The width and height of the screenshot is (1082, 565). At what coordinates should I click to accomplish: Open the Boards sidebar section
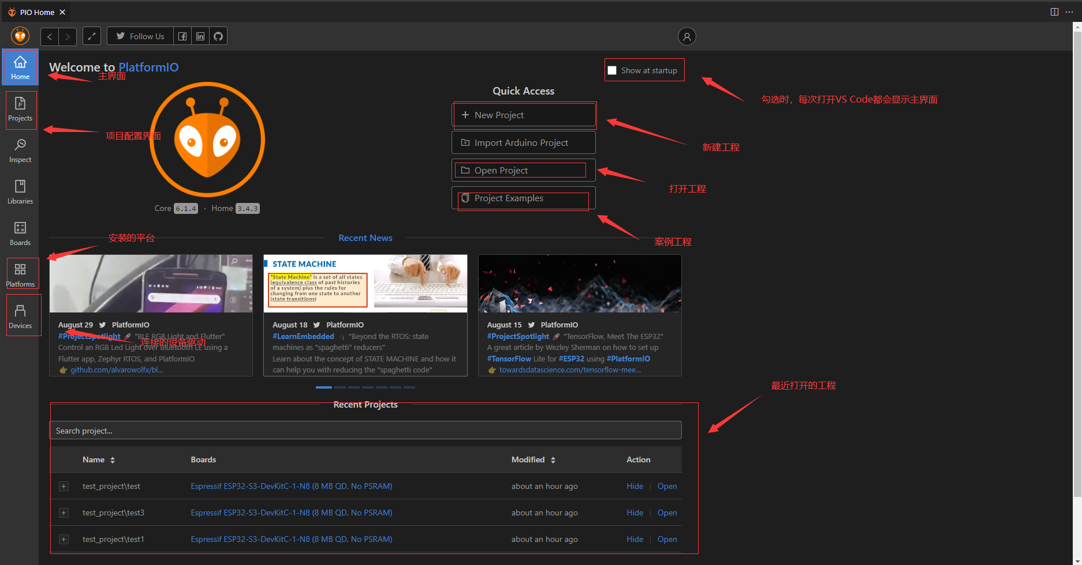coord(20,234)
